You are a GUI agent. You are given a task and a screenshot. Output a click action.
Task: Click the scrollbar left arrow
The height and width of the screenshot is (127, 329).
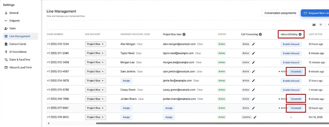tap(48, 123)
